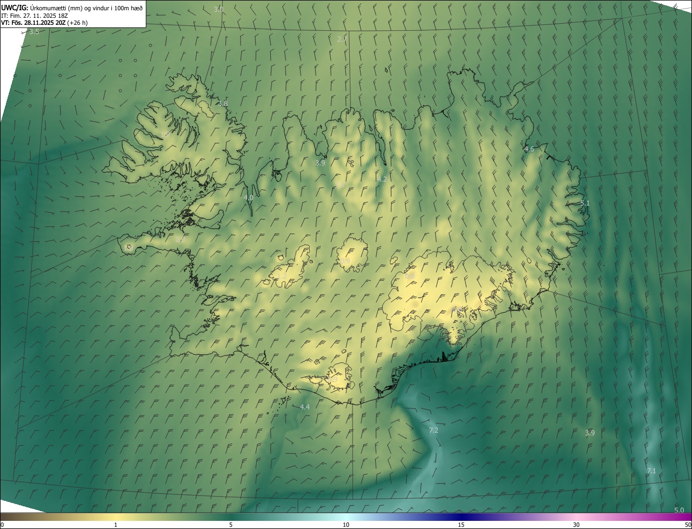692x529 pixels.
Task: Click the 4.4 value off the south coast
Action: click(x=305, y=407)
